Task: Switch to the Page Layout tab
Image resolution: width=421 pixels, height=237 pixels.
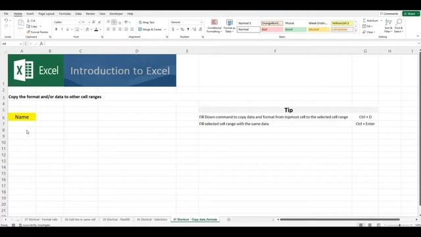Action: click(46, 14)
